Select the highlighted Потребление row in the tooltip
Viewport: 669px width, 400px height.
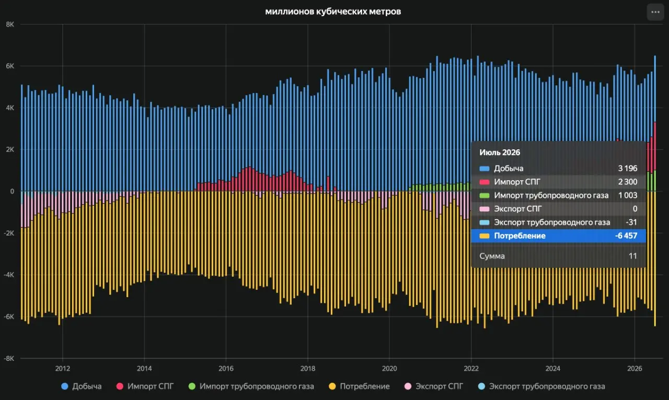point(558,236)
